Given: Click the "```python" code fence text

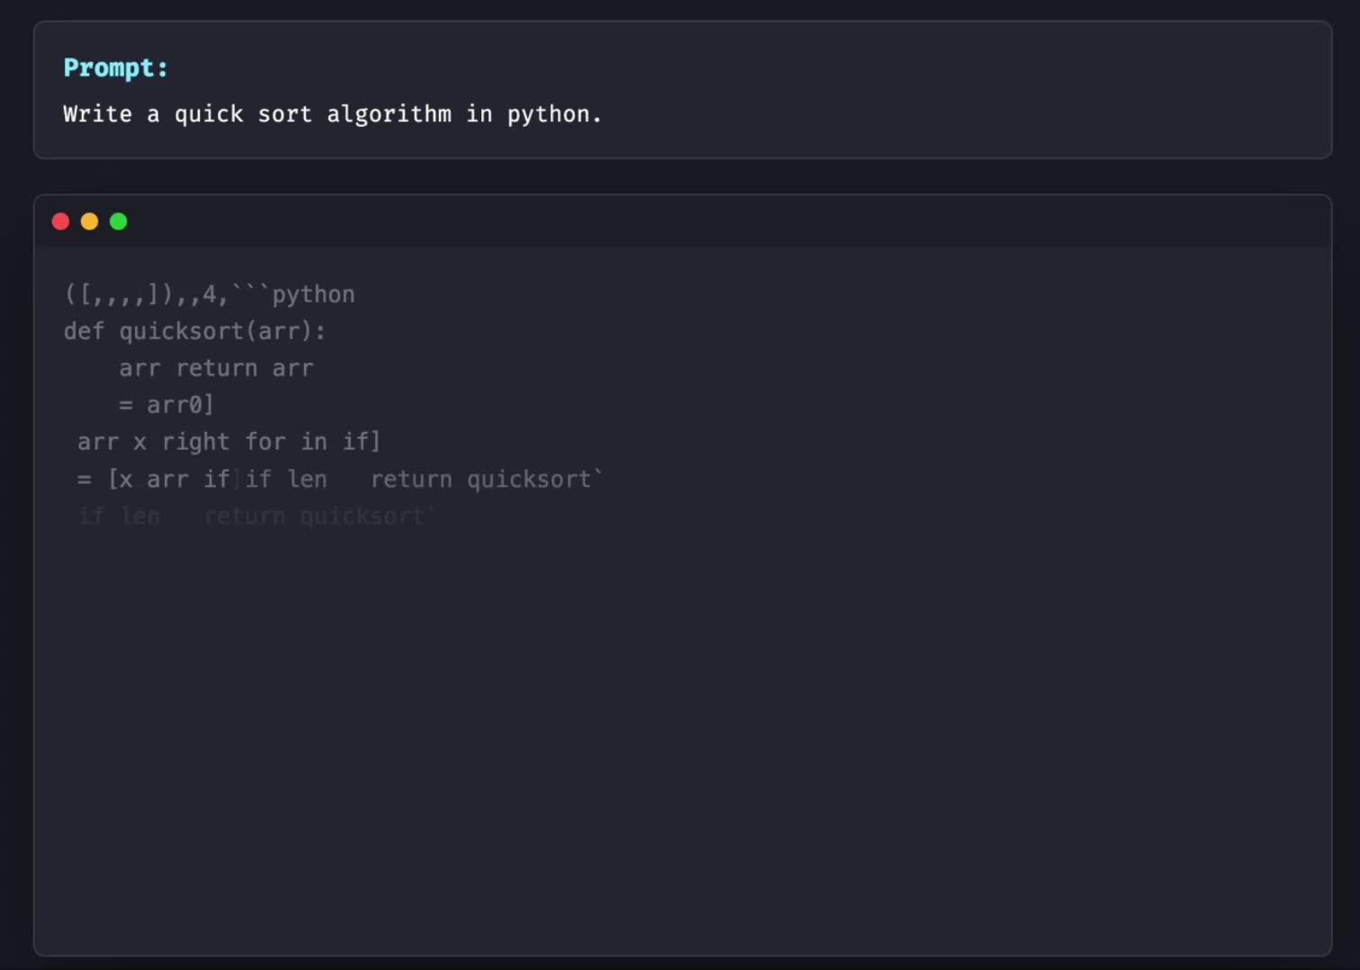Looking at the screenshot, I should (x=293, y=294).
